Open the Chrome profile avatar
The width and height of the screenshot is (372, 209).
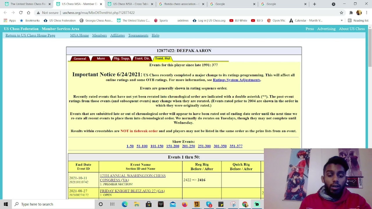click(x=359, y=13)
